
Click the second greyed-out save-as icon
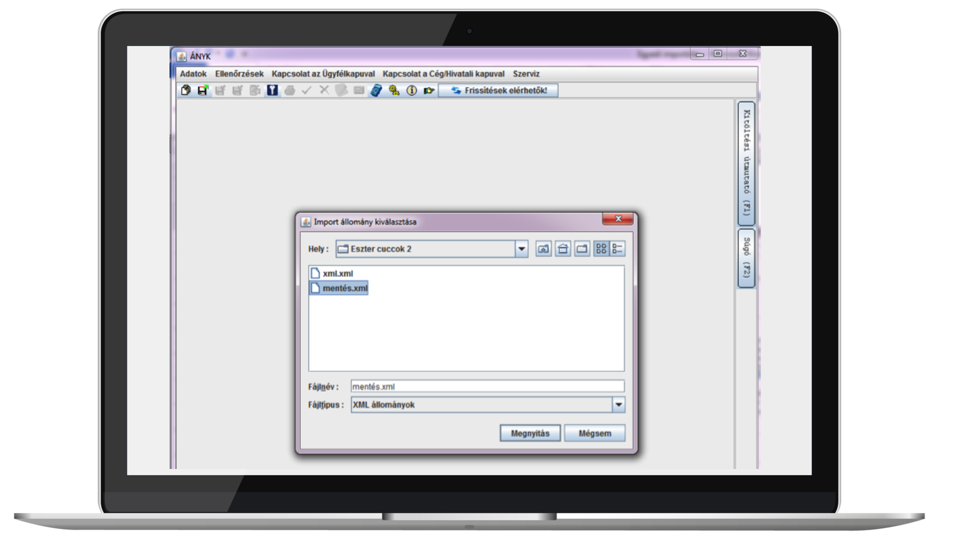[x=237, y=90]
